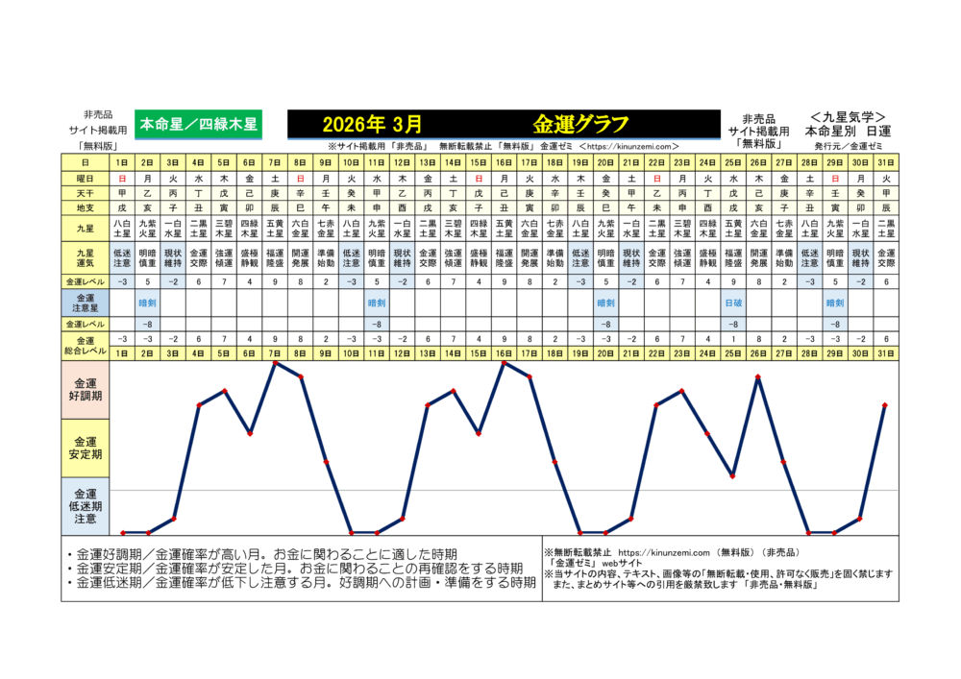Click the graph peak point at day 7
This screenshot has height=679, width=961.
[x=275, y=363]
